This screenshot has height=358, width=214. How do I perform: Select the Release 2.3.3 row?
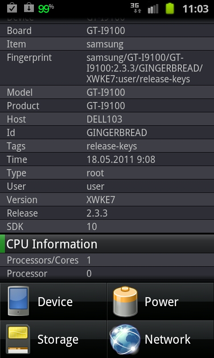(107, 213)
